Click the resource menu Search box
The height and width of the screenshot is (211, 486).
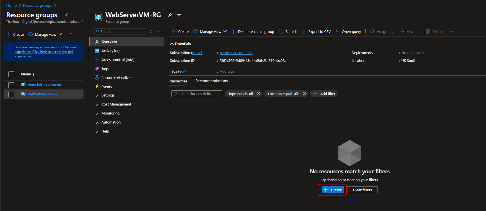(x=120, y=32)
